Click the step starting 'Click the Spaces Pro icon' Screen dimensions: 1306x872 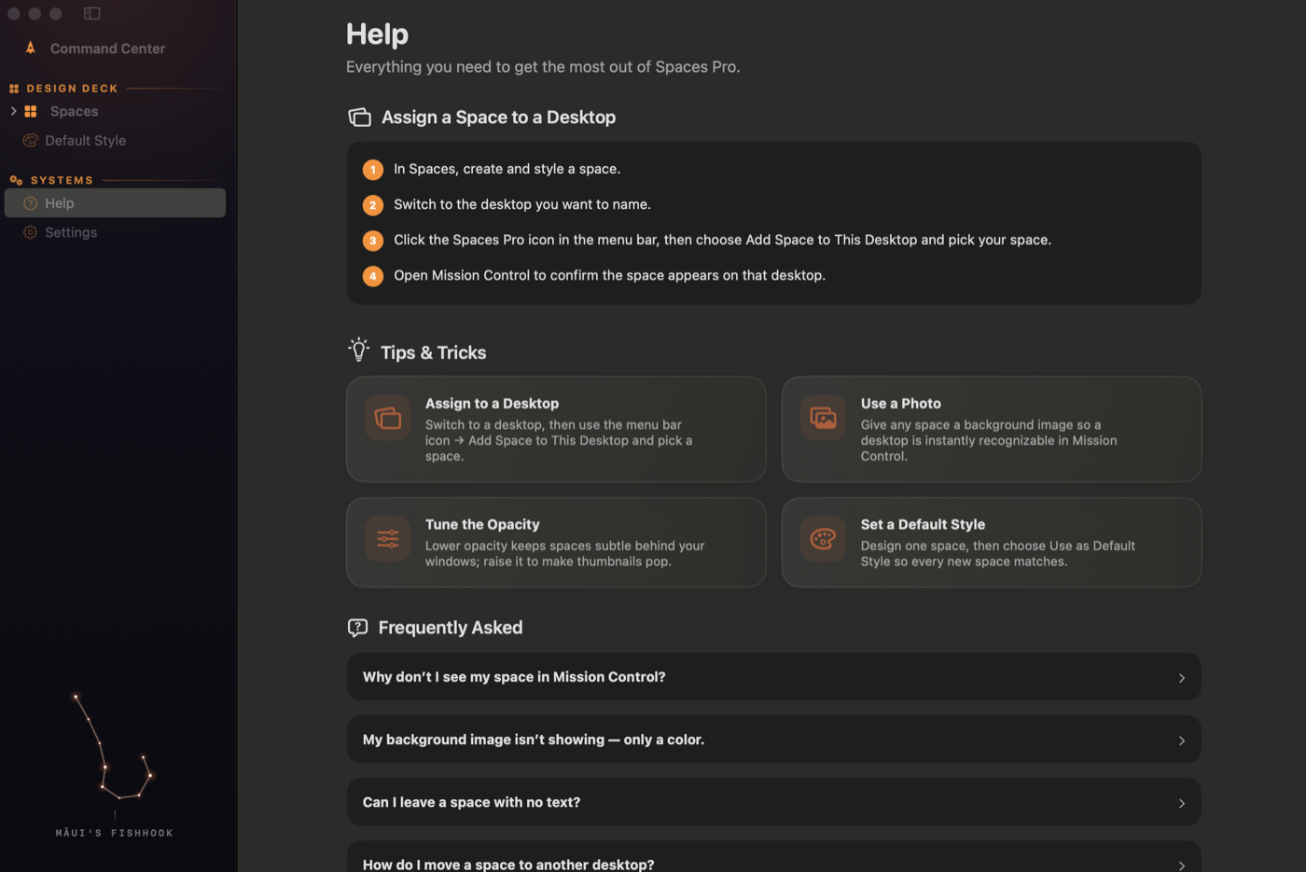pyautogui.click(x=722, y=240)
